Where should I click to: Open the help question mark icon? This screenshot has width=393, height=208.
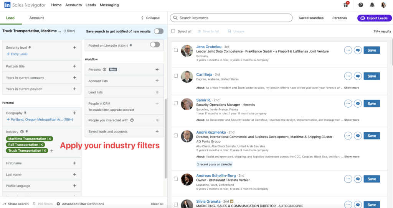pyautogui.click(x=361, y=5)
